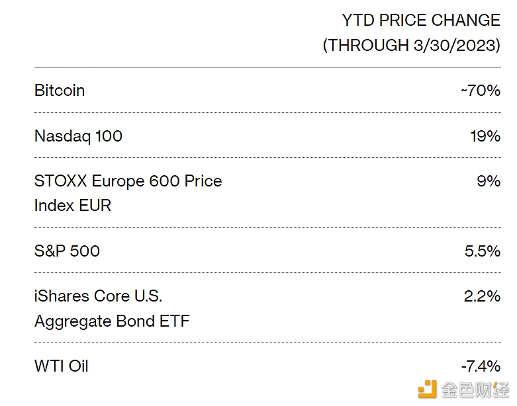
Task: Click the -7.4% value for WTI Oil
Action: point(480,366)
